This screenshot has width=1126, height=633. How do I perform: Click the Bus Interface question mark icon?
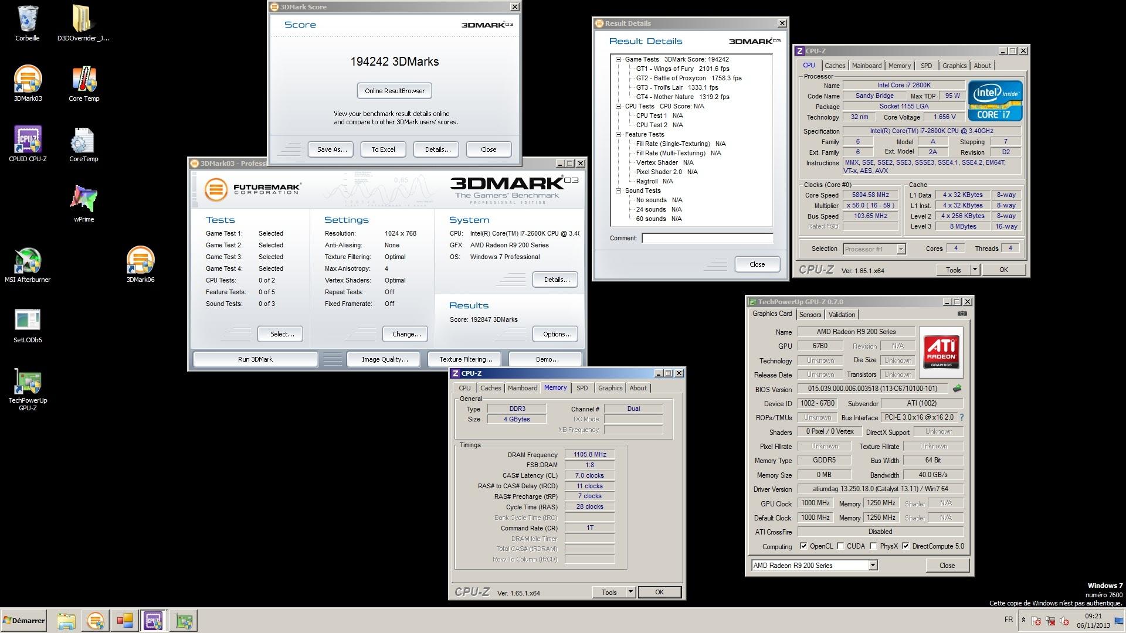(x=962, y=417)
